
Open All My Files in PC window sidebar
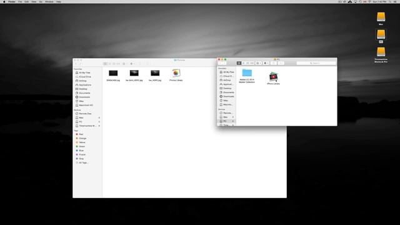pos(226,72)
